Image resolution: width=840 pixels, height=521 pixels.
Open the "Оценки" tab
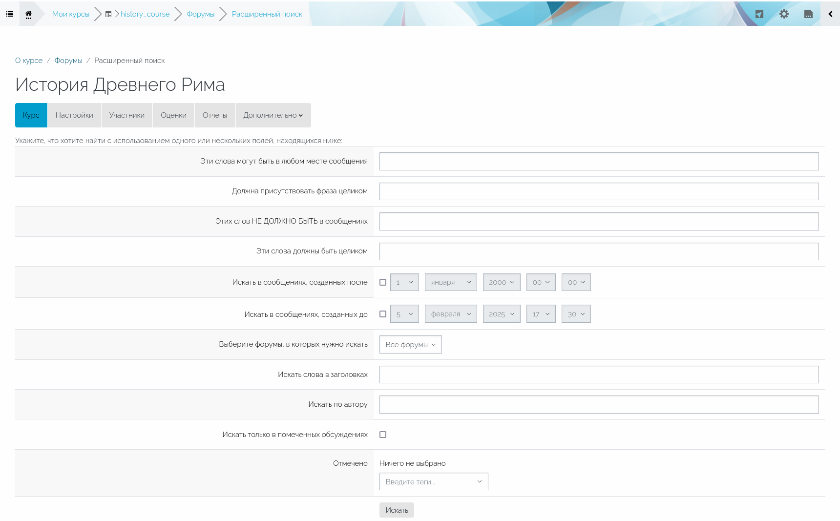[173, 115]
